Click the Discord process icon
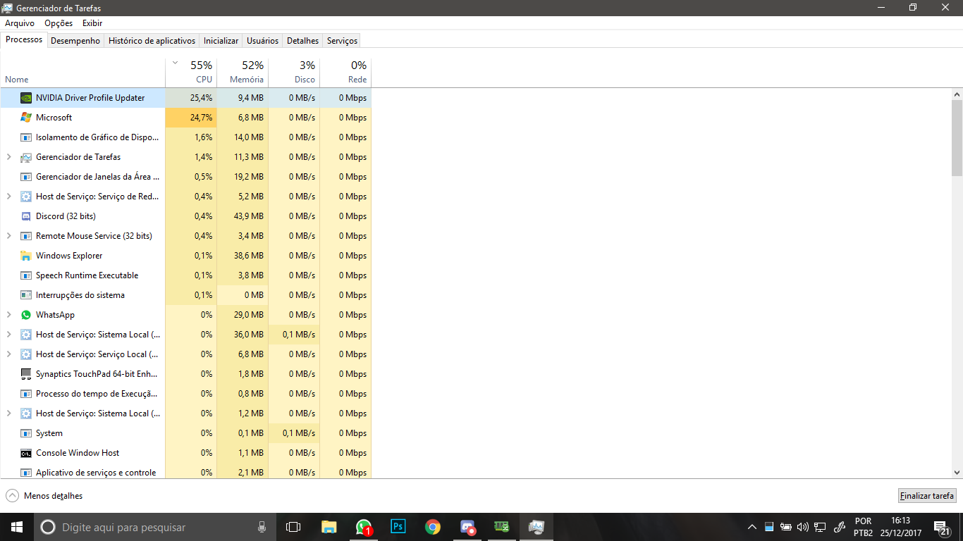 [26, 216]
